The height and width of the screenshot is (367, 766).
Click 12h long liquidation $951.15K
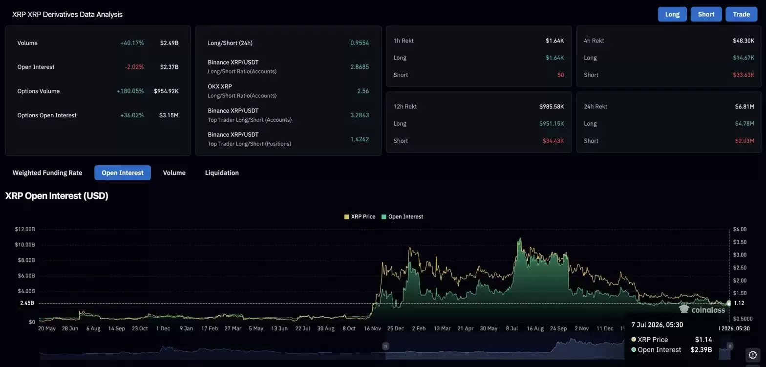[x=552, y=124]
